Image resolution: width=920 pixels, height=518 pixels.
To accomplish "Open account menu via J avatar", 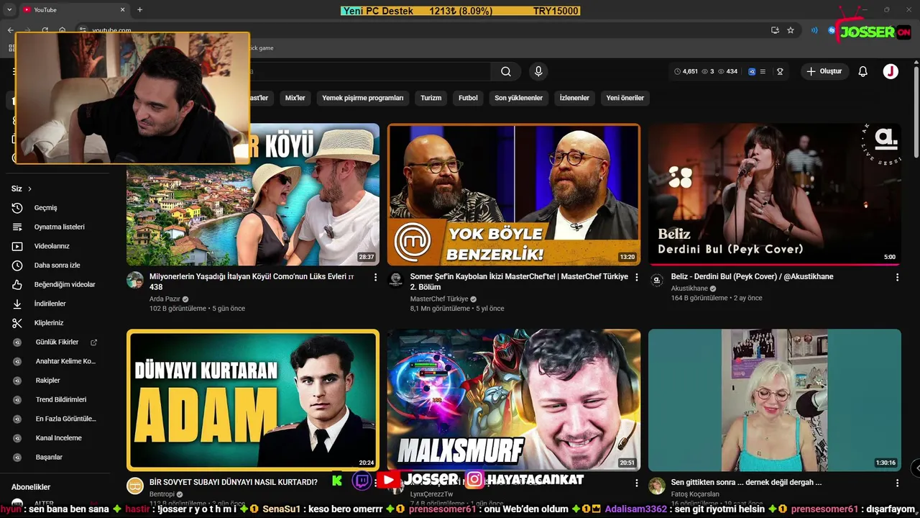I will [x=891, y=71].
